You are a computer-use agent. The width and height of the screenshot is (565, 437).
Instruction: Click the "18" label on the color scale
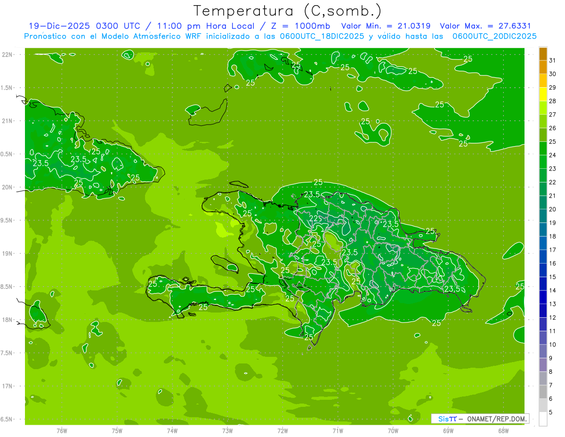pyautogui.click(x=553, y=236)
